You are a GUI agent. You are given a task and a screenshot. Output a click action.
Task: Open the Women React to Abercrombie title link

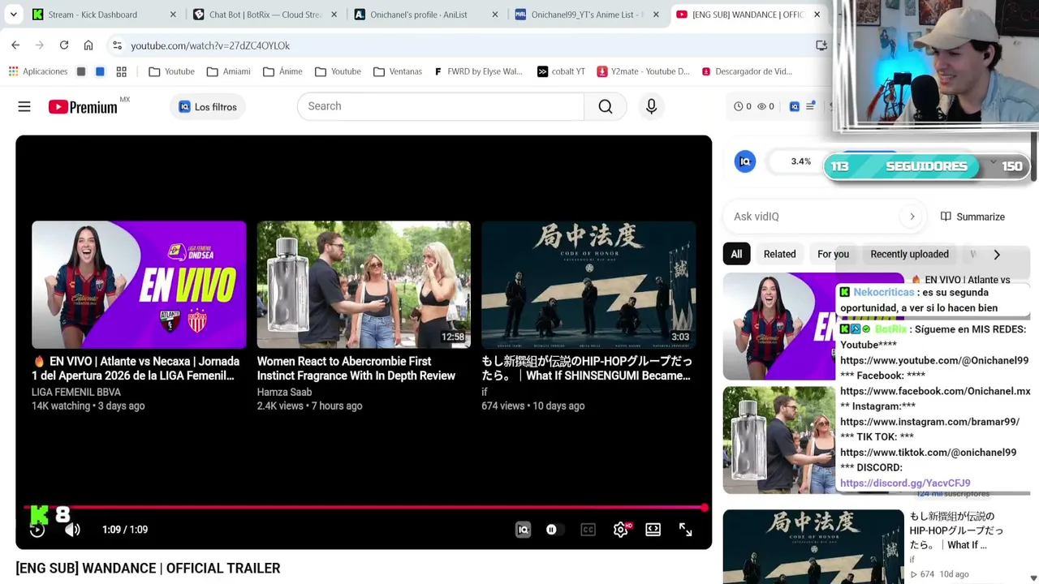pos(356,368)
